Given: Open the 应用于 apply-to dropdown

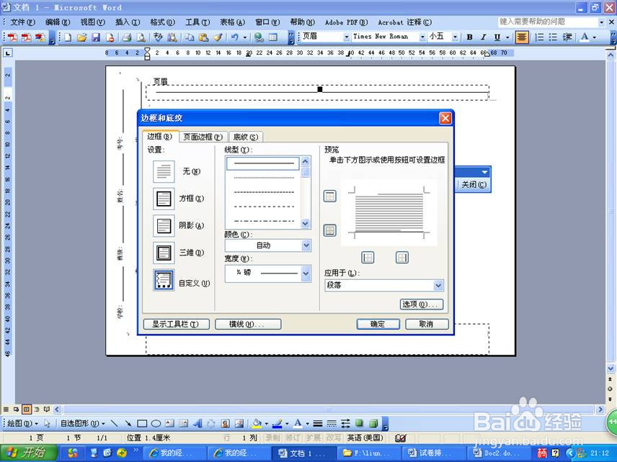Looking at the screenshot, I should [x=438, y=286].
